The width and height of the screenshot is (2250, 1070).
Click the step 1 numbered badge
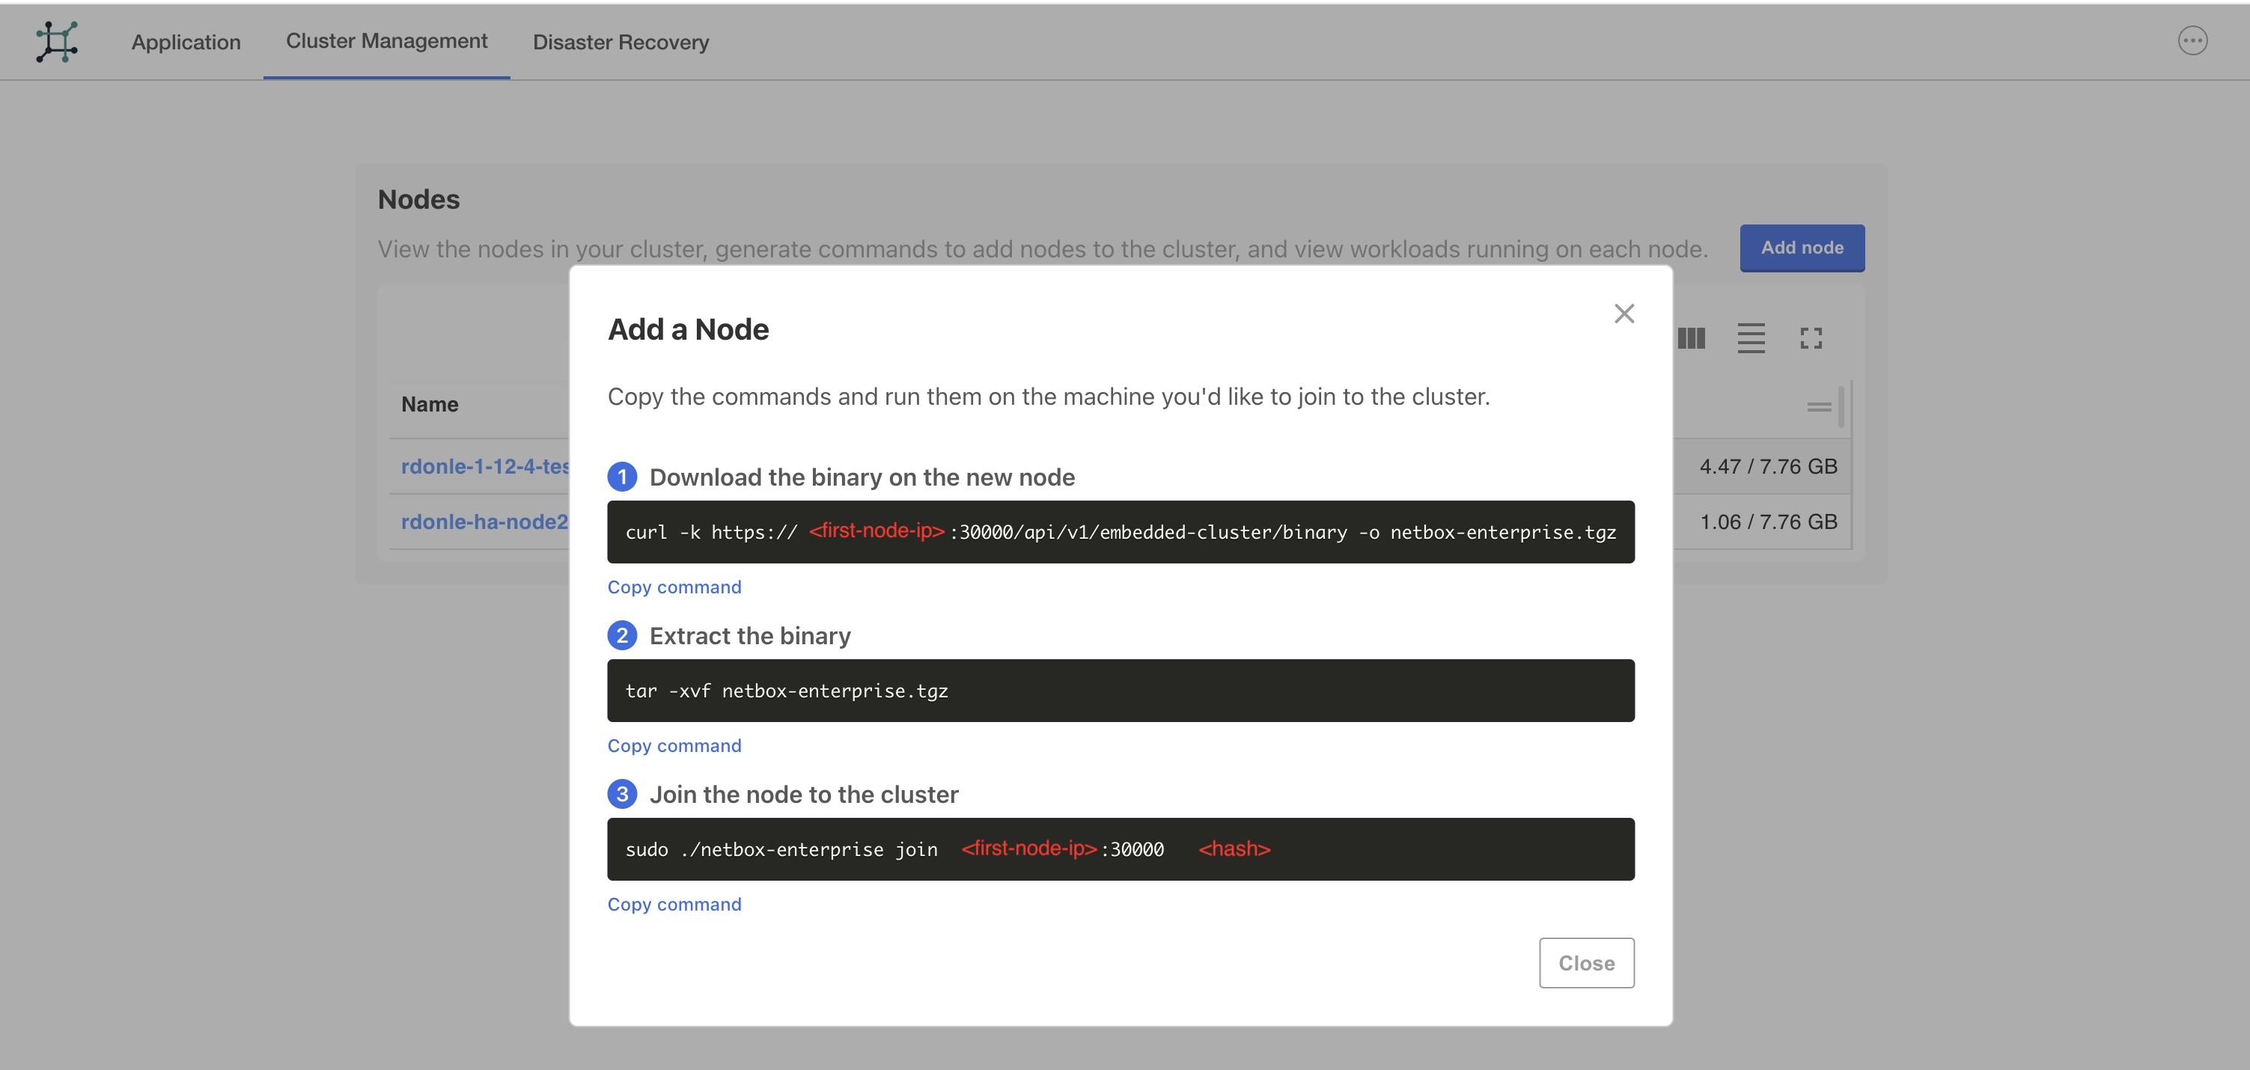point(622,477)
